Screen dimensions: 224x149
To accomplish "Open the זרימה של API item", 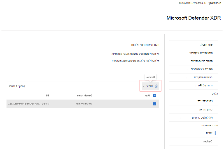I will tap(205, 86).
